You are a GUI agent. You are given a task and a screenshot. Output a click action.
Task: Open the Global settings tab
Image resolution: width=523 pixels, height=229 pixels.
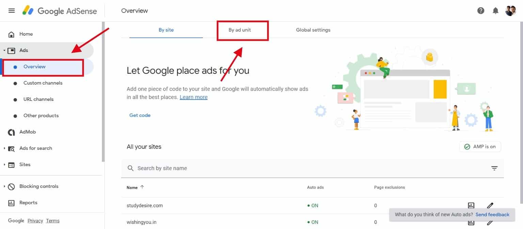313,30
